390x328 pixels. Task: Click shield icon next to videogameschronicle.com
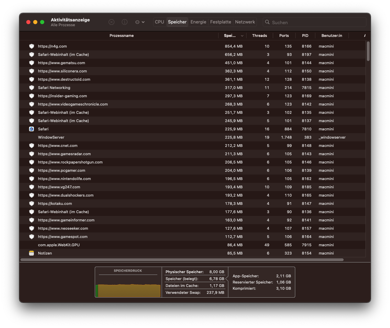(31, 104)
